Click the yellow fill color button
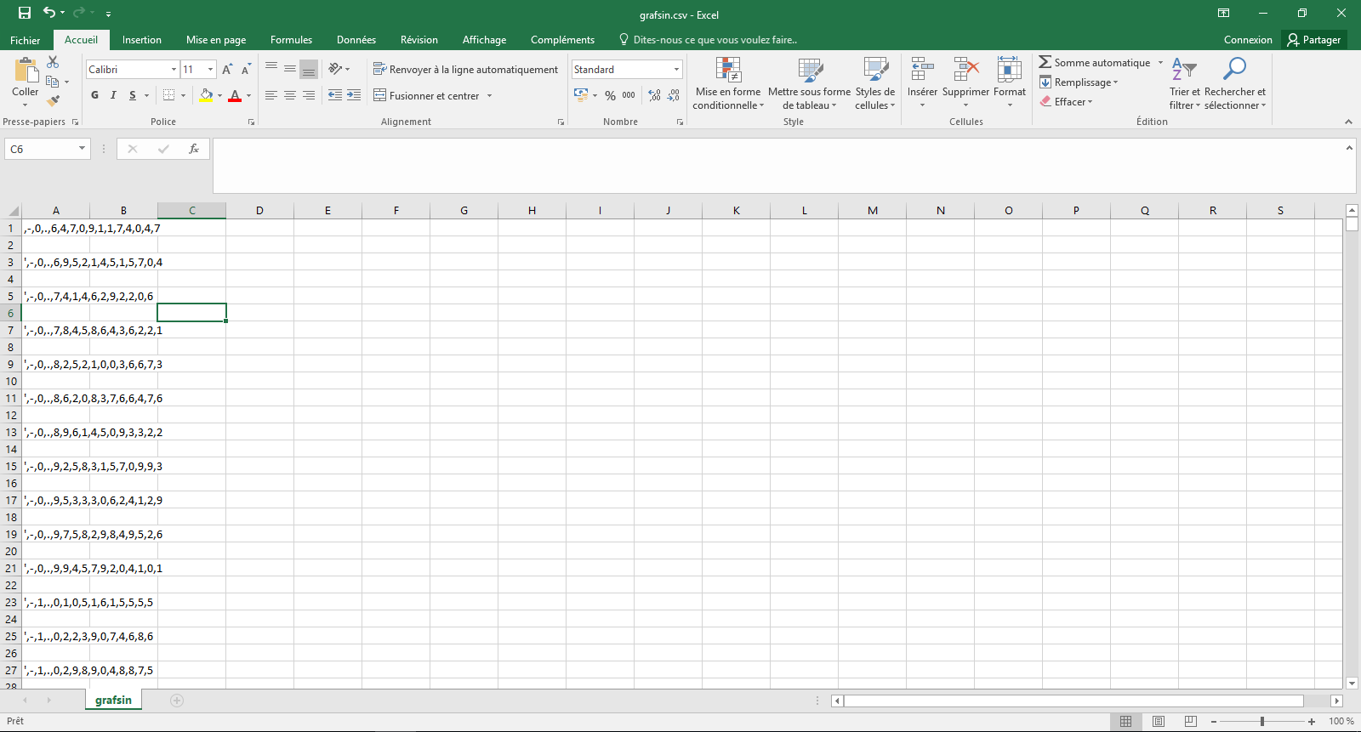 (x=205, y=95)
